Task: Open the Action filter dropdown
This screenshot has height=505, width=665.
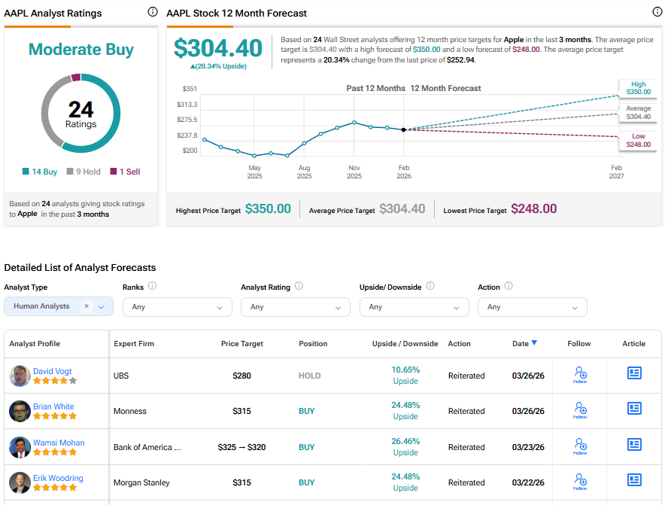Action: click(x=533, y=307)
